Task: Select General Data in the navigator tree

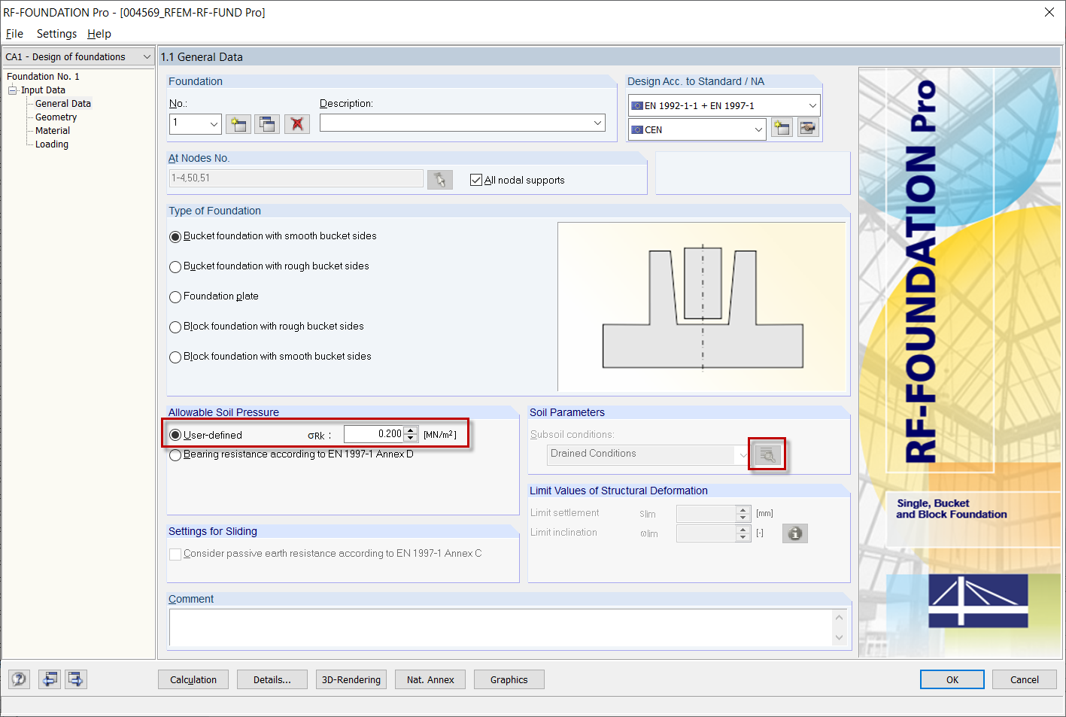Action: click(63, 104)
